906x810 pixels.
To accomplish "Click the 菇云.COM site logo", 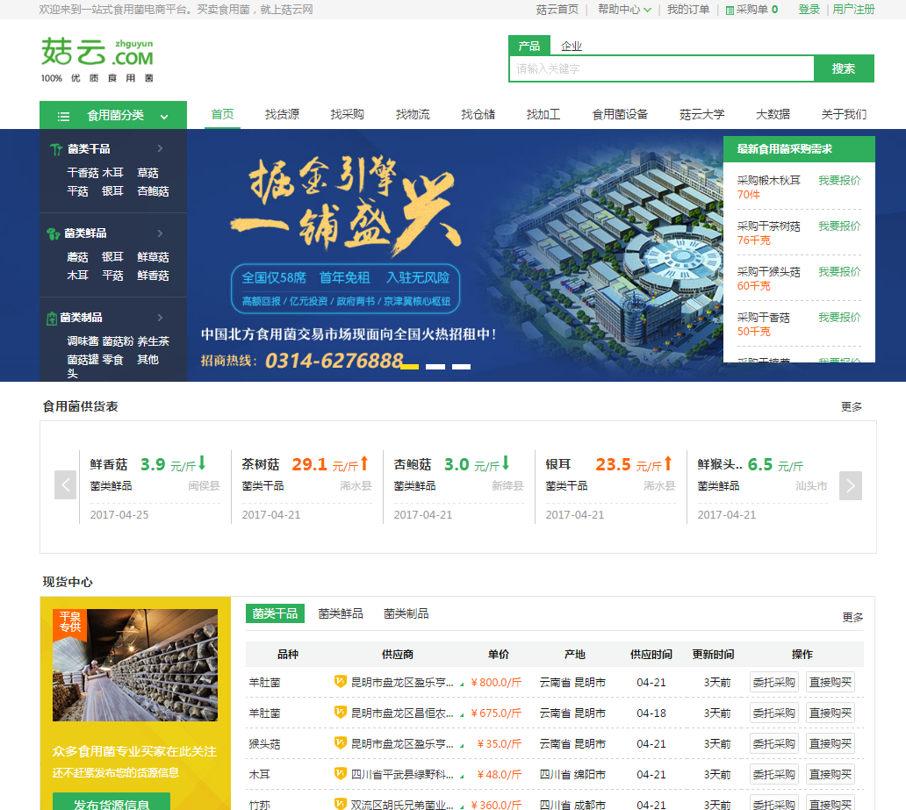I will (x=97, y=60).
